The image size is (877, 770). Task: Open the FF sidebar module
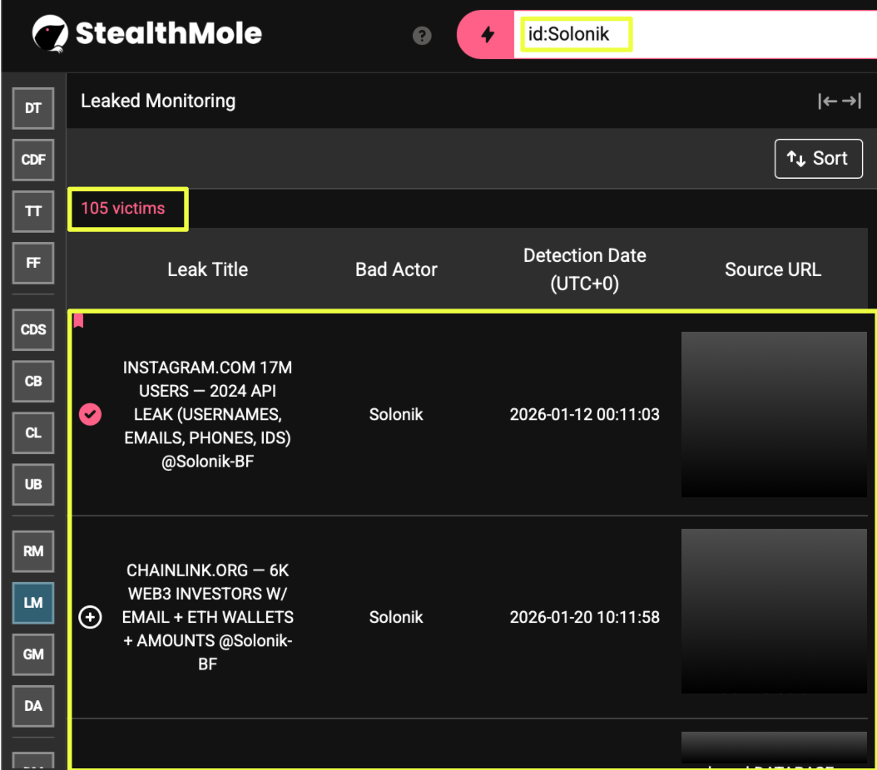[x=33, y=263]
